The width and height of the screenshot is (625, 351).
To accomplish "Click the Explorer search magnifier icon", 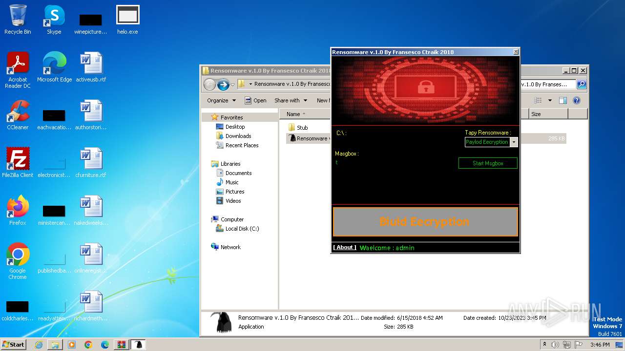I will coord(582,84).
